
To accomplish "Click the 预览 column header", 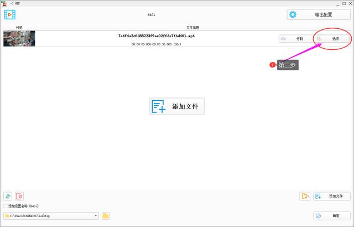I will [19, 27].
